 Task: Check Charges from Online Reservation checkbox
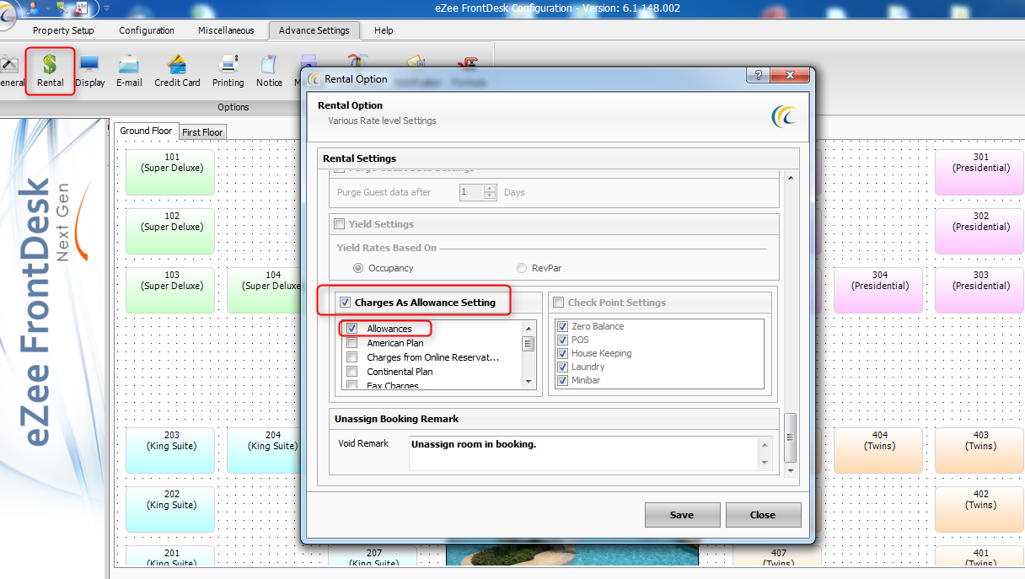(352, 357)
